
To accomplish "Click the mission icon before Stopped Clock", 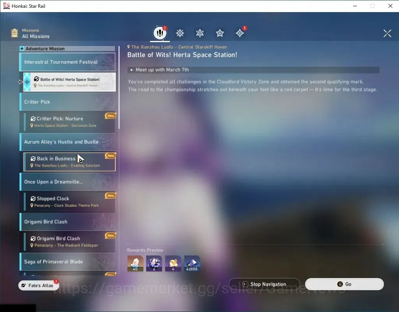I will pyautogui.click(x=33, y=199).
